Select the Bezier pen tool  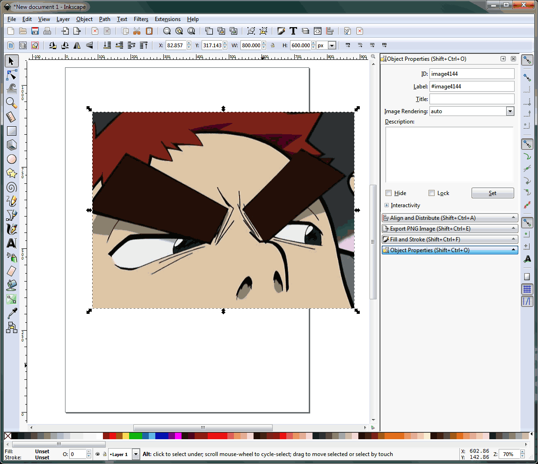[11, 215]
